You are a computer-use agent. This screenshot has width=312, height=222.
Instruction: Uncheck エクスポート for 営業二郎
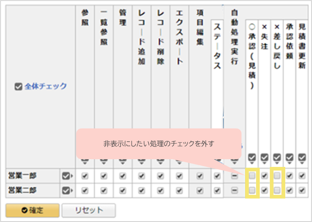point(179,190)
